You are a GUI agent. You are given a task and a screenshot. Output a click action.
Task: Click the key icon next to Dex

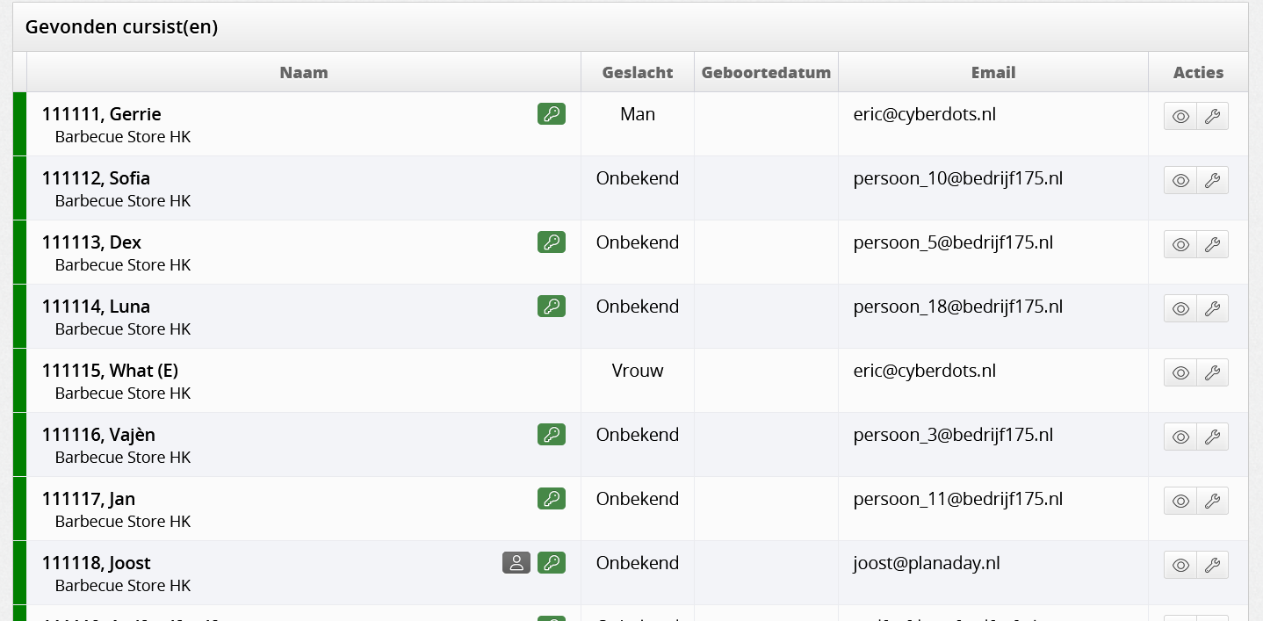[552, 242]
